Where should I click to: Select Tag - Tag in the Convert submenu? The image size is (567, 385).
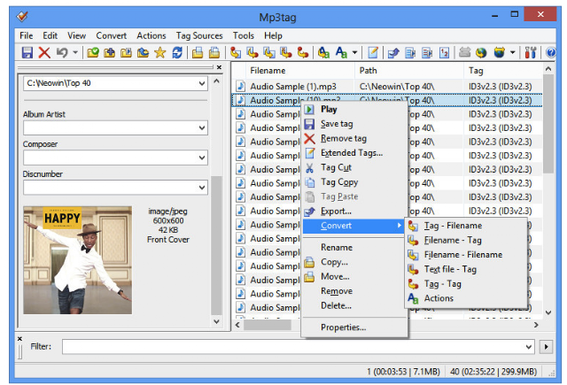465,284
